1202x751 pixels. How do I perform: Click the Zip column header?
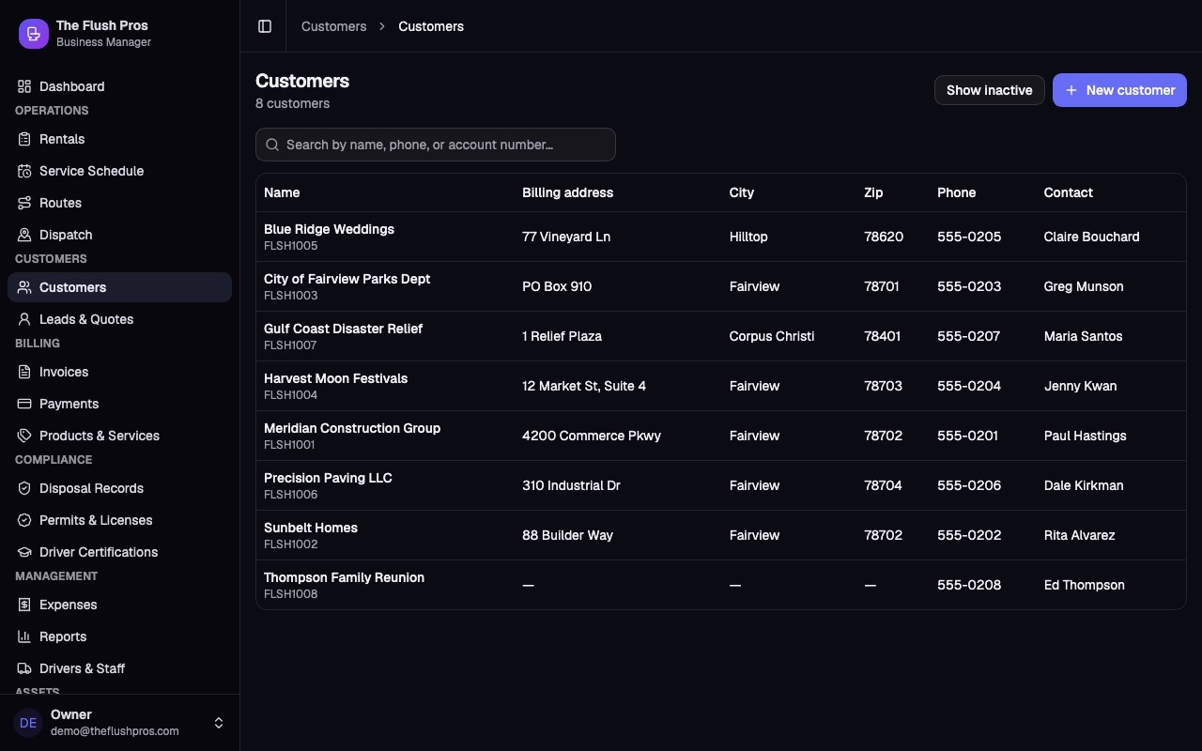873,192
